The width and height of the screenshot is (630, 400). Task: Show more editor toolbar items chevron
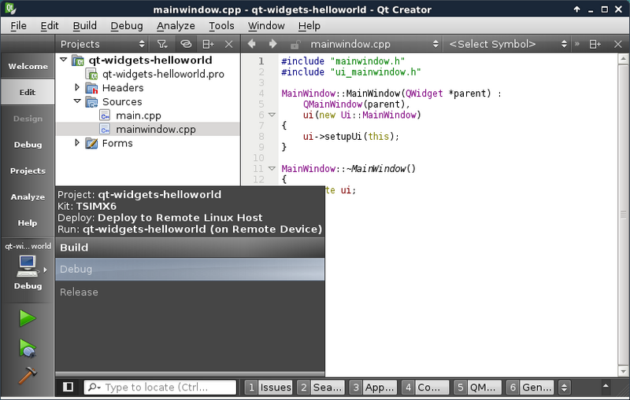(577, 44)
